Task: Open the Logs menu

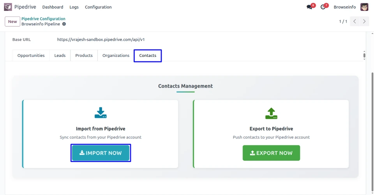Action: pos(74,7)
